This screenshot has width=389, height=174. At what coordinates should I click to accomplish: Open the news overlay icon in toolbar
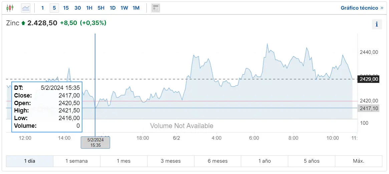coord(155,8)
